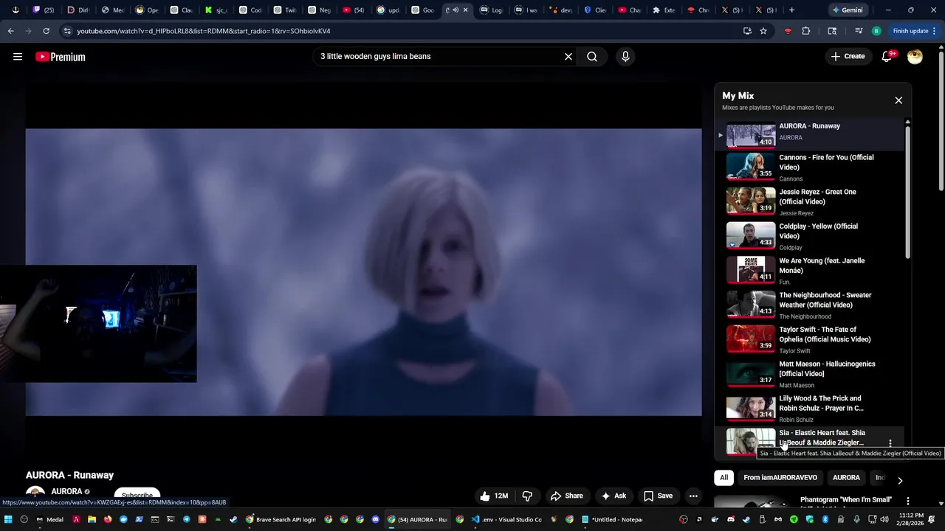
Task: Open the Create menu
Action: (848, 56)
